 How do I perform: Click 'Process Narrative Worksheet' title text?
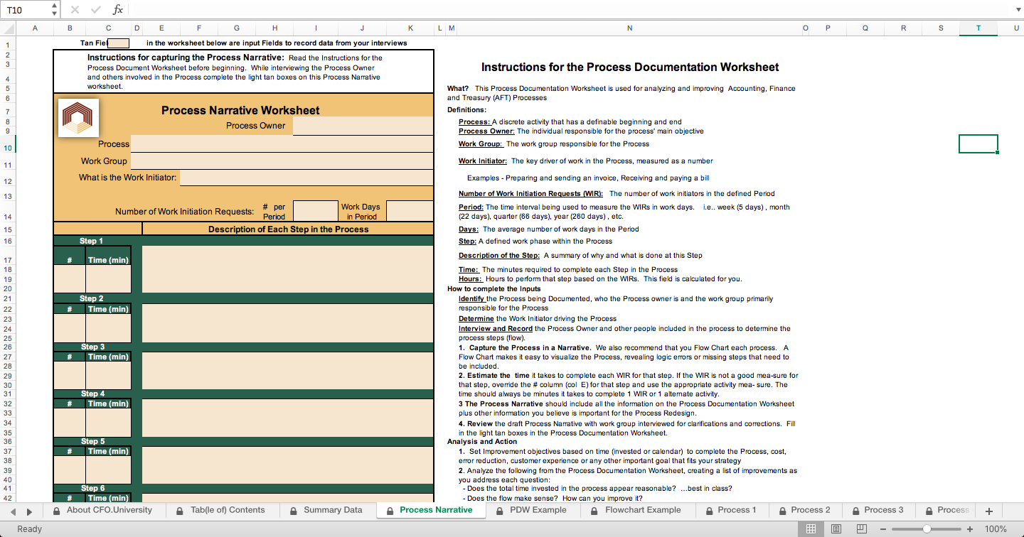[240, 110]
